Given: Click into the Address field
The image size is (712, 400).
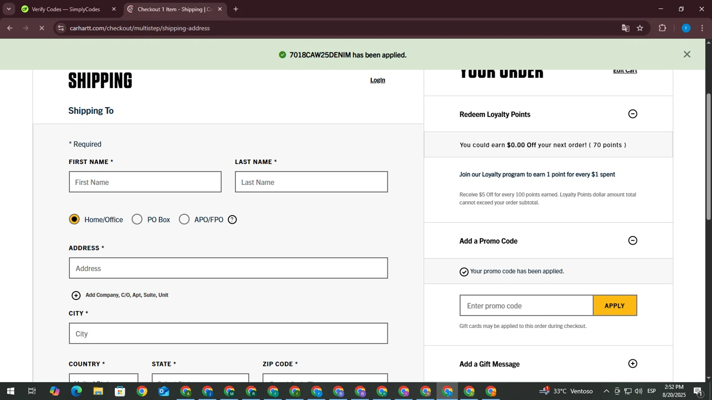Looking at the screenshot, I should (228, 268).
